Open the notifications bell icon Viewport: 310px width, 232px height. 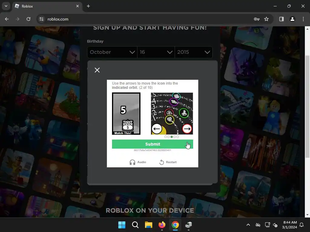pos(302,225)
